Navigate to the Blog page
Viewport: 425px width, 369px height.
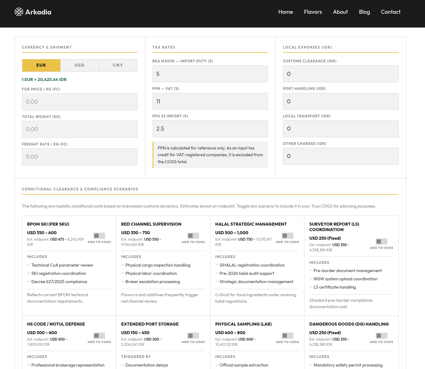point(364,12)
